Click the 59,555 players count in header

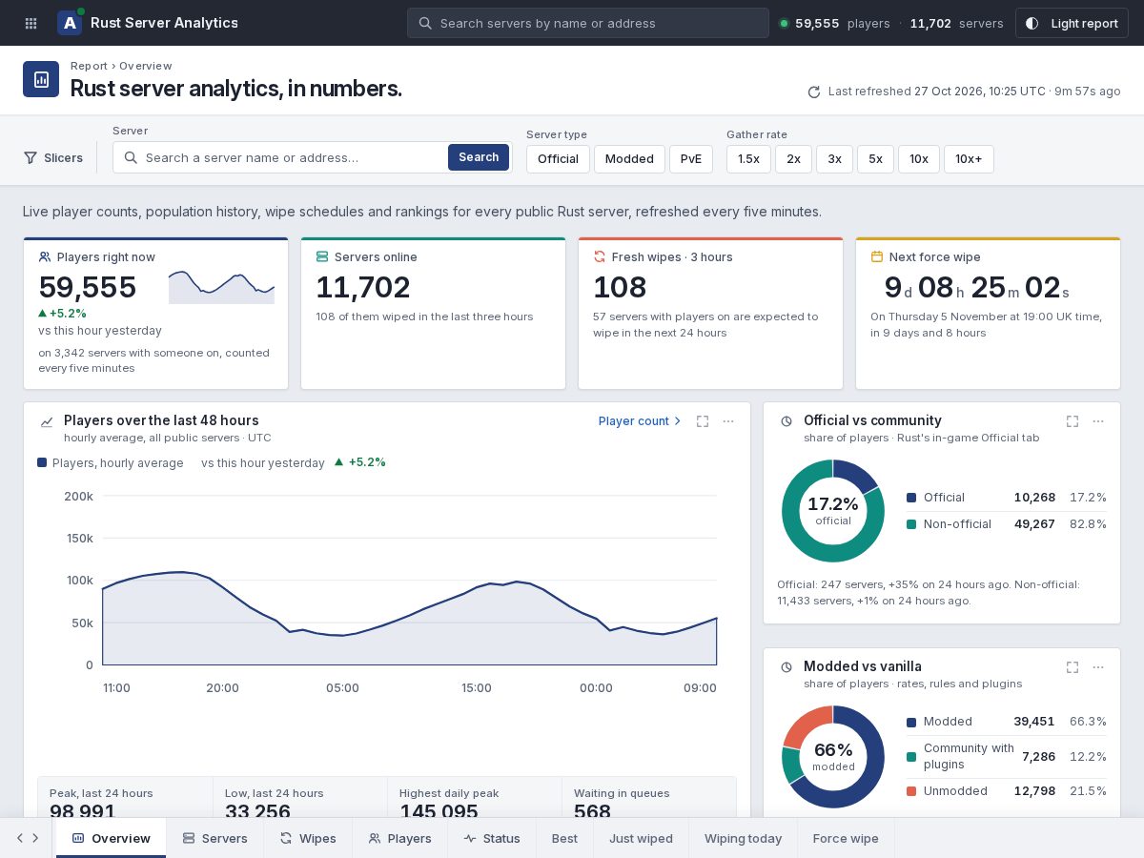tap(842, 23)
